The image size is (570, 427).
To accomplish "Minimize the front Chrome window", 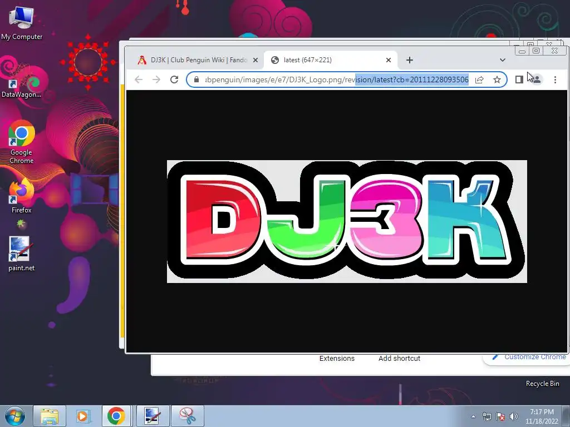I will point(522,51).
